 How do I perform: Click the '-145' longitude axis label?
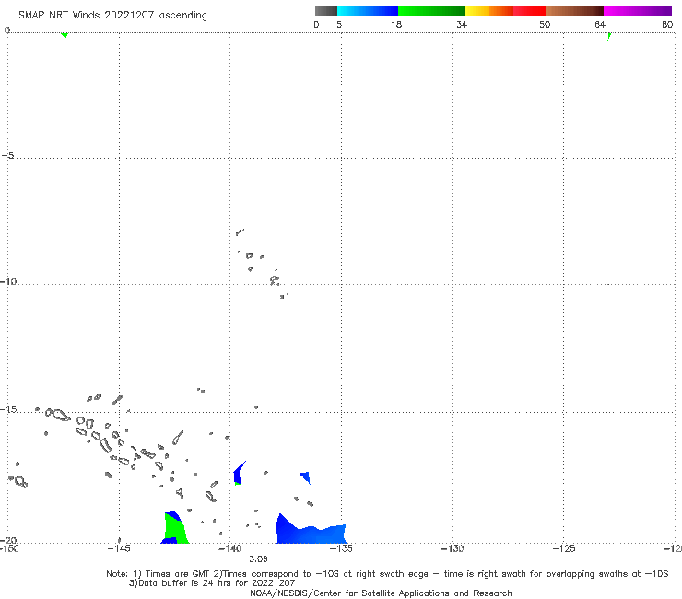tap(119, 548)
